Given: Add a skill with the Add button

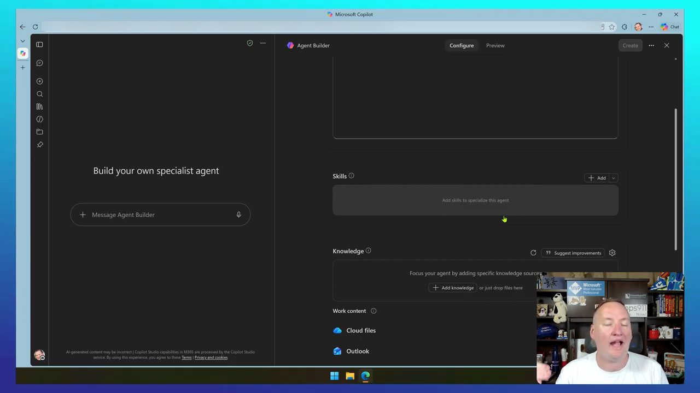Looking at the screenshot, I should 597,178.
